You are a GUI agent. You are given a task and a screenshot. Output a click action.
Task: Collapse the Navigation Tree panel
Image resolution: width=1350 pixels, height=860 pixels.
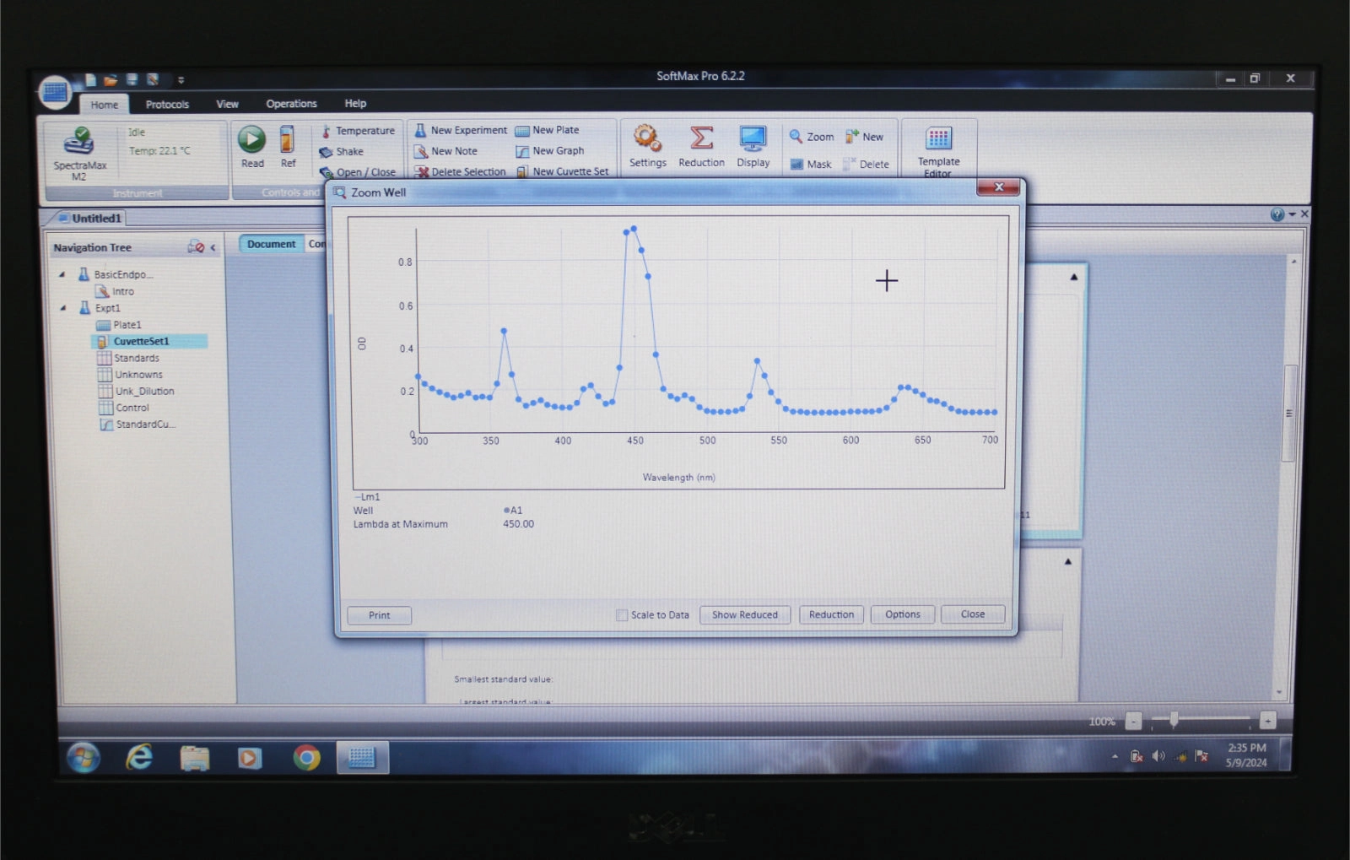[x=213, y=247]
